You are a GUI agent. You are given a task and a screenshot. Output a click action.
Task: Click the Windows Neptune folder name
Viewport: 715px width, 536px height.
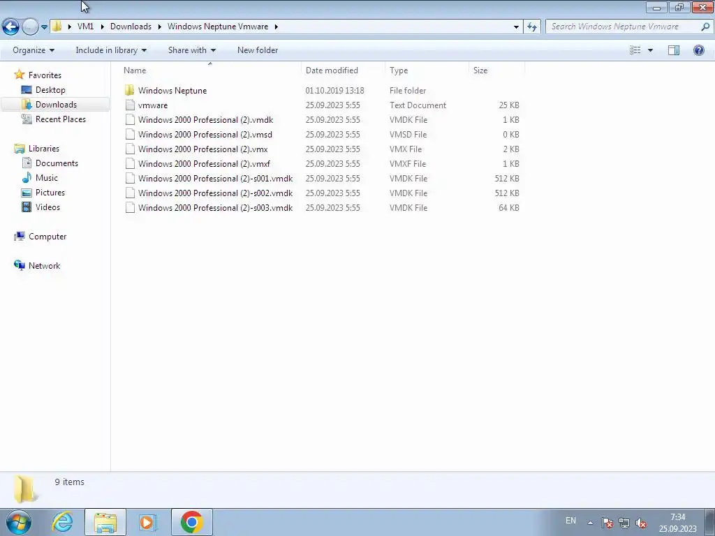point(172,90)
